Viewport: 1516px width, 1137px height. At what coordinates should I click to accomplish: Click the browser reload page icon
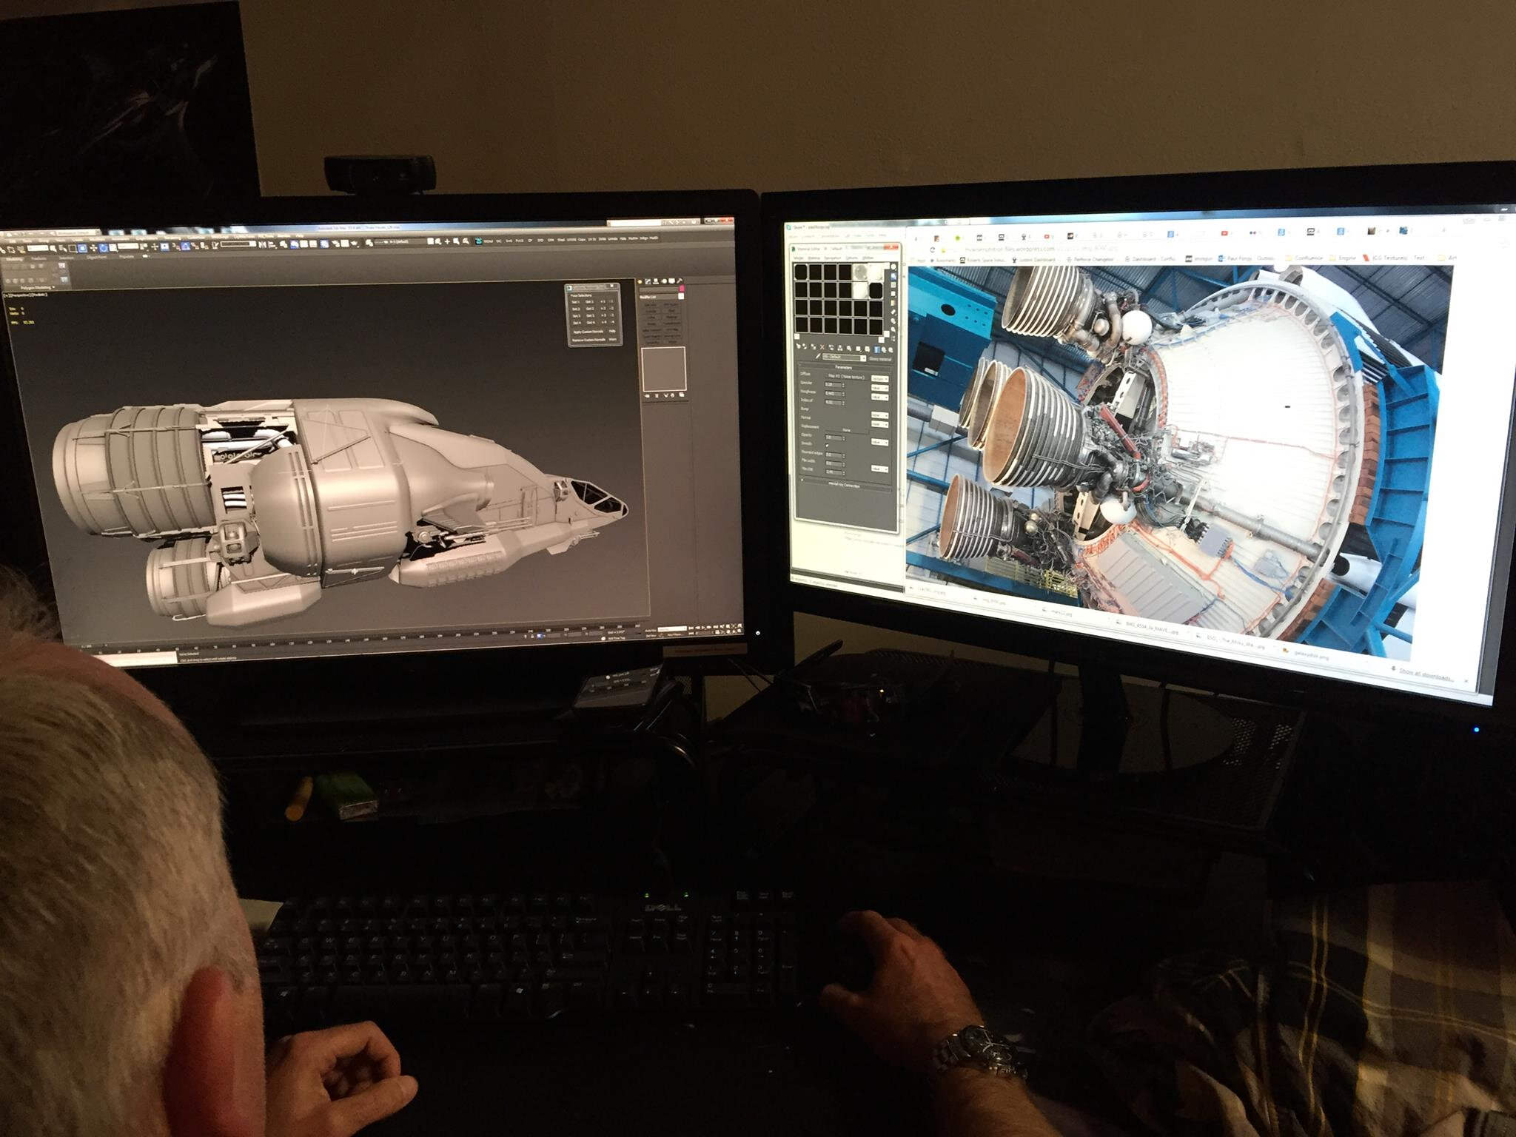point(933,249)
